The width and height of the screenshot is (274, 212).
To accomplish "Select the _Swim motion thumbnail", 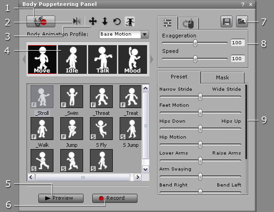I will point(72,97).
